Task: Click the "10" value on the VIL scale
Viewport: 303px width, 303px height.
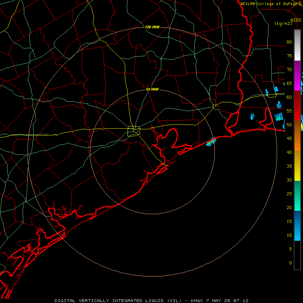Action: (x=289, y=235)
